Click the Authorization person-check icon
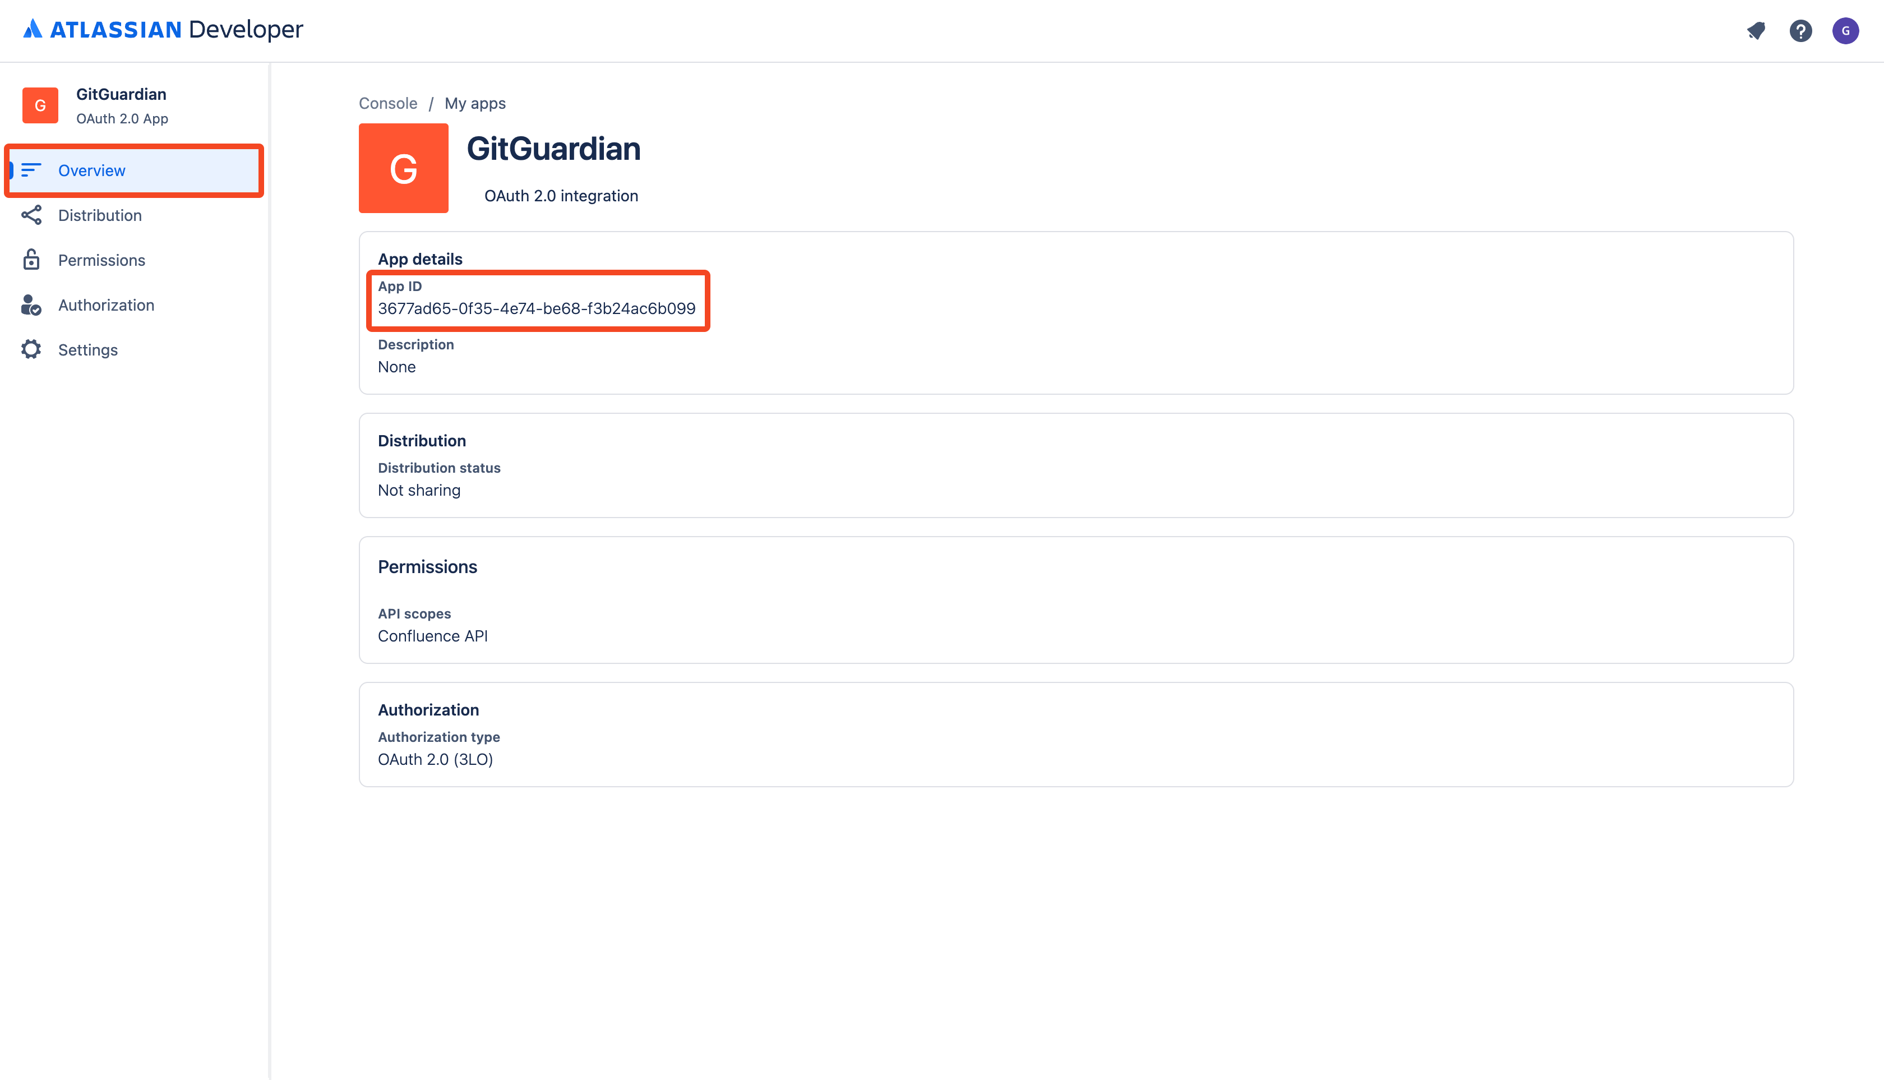1884x1080 pixels. pyautogui.click(x=31, y=305)
